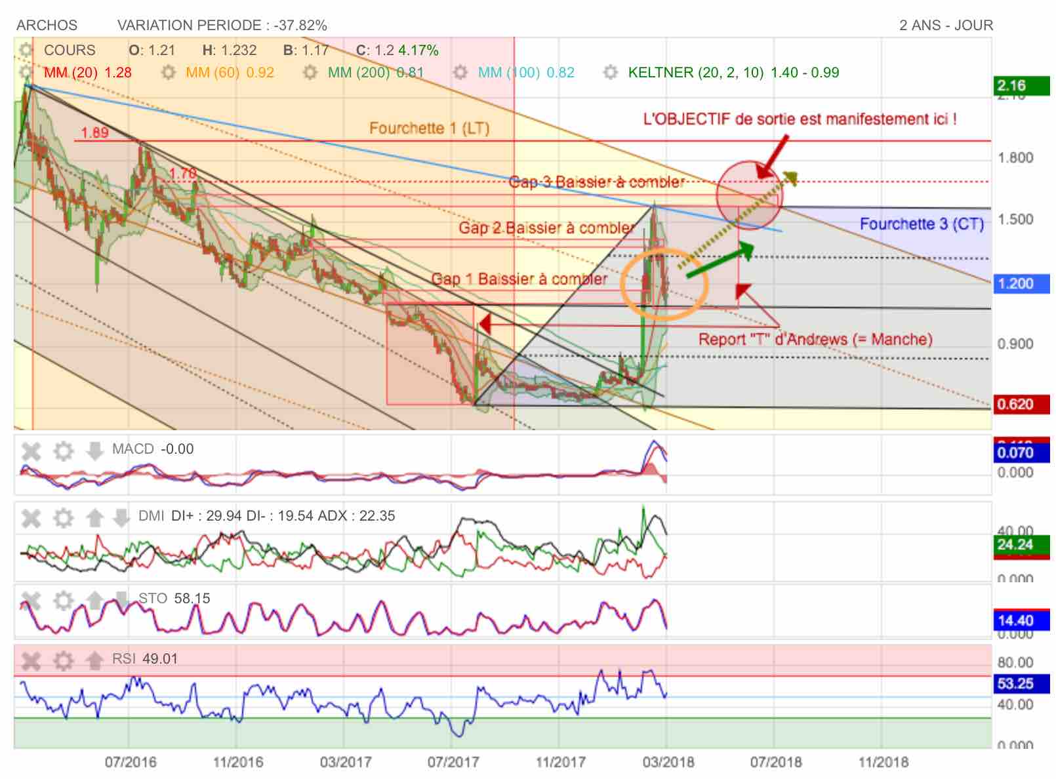1056x779 pixels.
Task: Open settings gear for MM (60)
Action: pyautogui.click(x=169, y=72)
